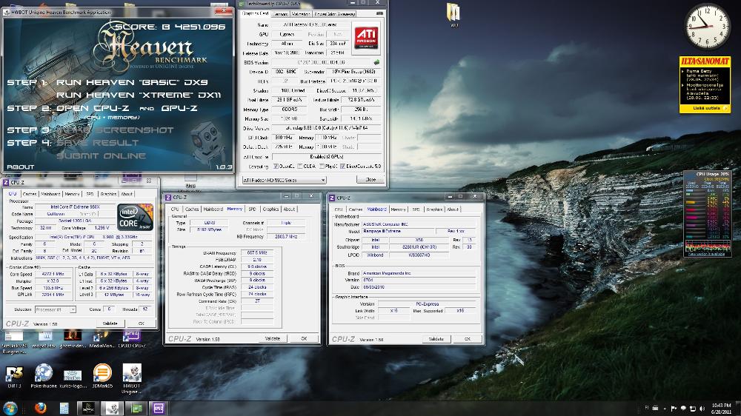Viewport: 741px width, 416px height.
Task: Open the folder icon on the desktop
Action: [x=453, y=14]
